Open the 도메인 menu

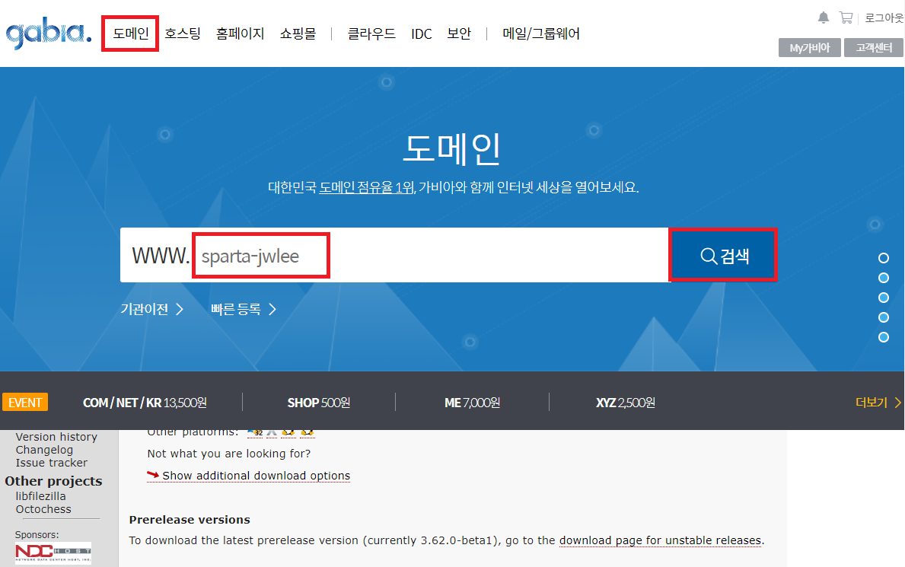[x=130, y=33]
